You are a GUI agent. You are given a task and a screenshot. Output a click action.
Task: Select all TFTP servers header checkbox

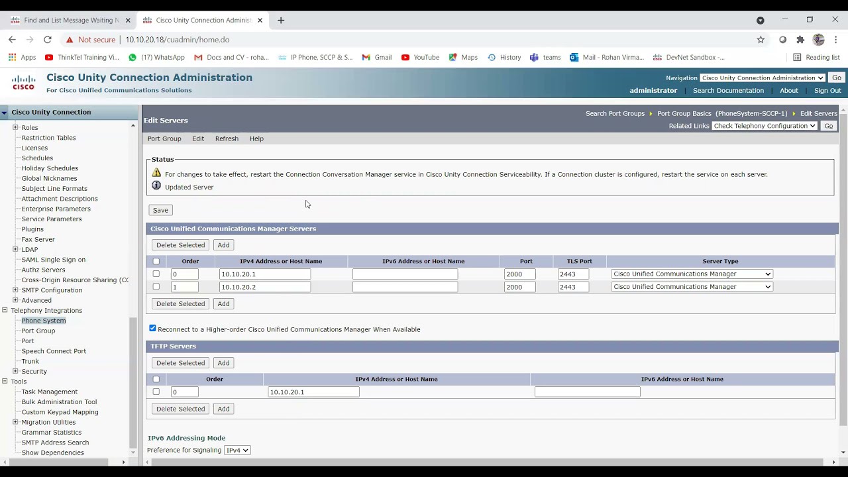coord(156,380)
